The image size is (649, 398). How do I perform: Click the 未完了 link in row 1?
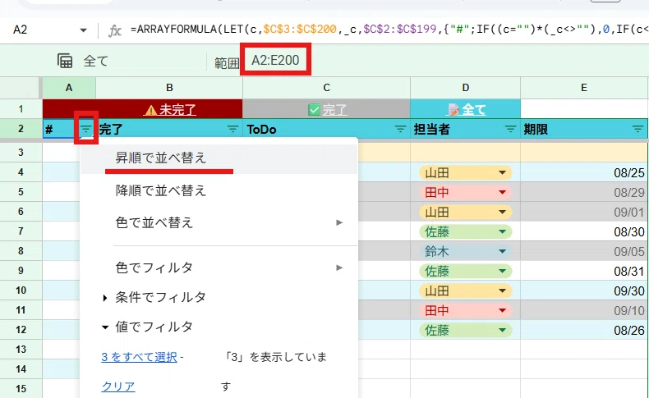point(177,109)
